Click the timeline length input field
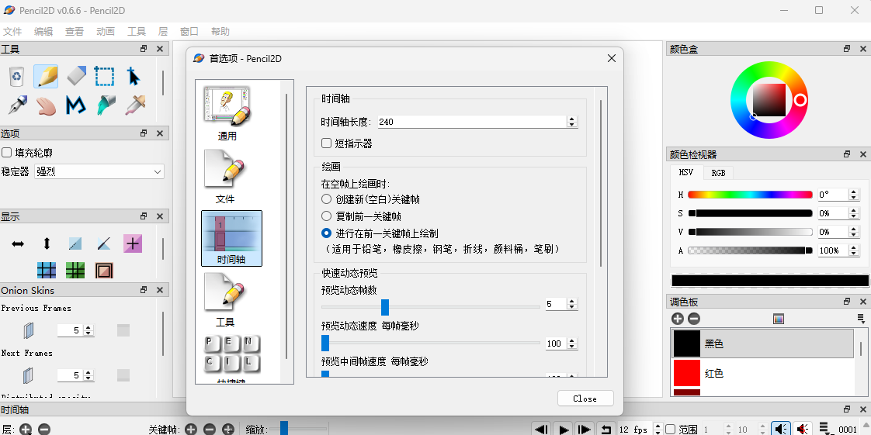The height and width of the screenshot is (435, 871). click(472, 122)
